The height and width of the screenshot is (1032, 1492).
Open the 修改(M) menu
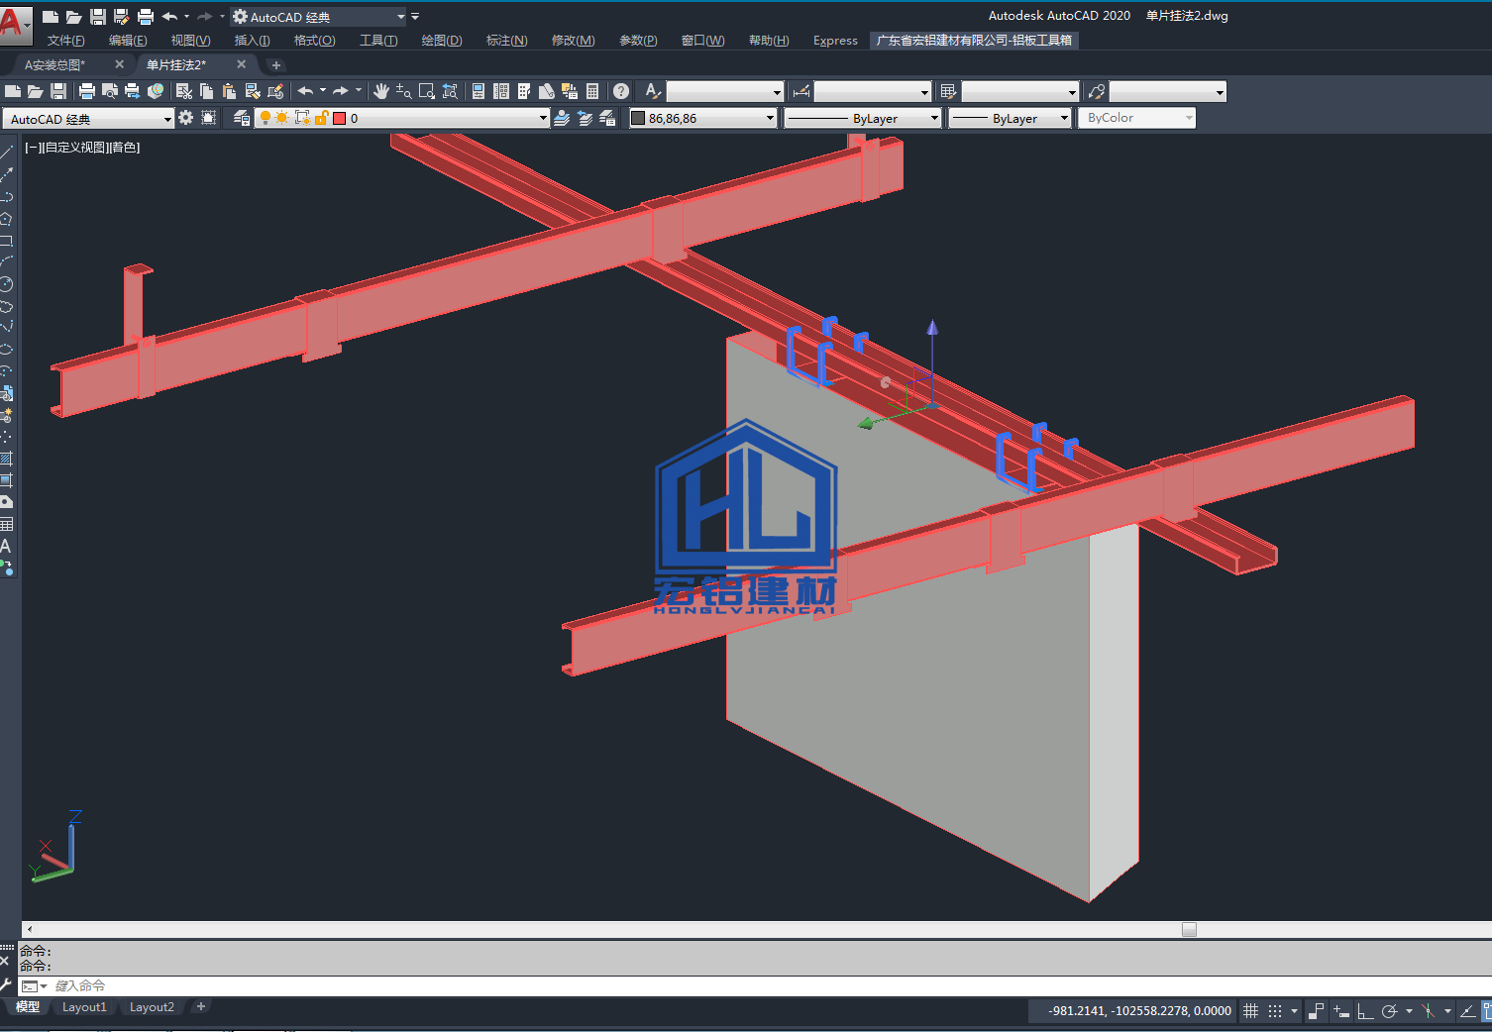tap(573, 41)
